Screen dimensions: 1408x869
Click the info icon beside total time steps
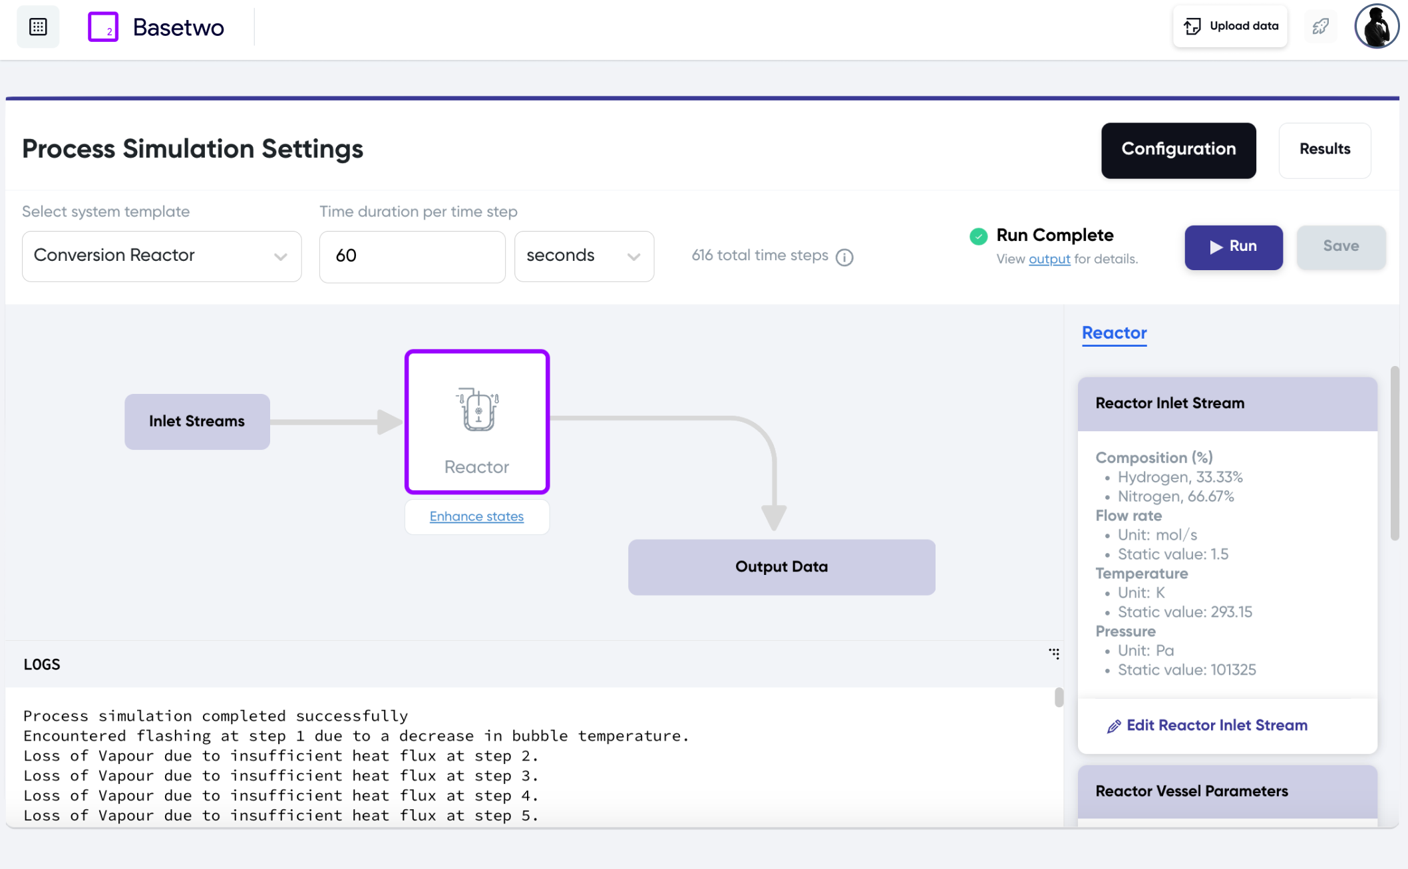click(845, 256)
